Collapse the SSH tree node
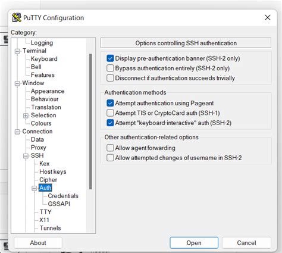282x253 pixels. [26, 156]
